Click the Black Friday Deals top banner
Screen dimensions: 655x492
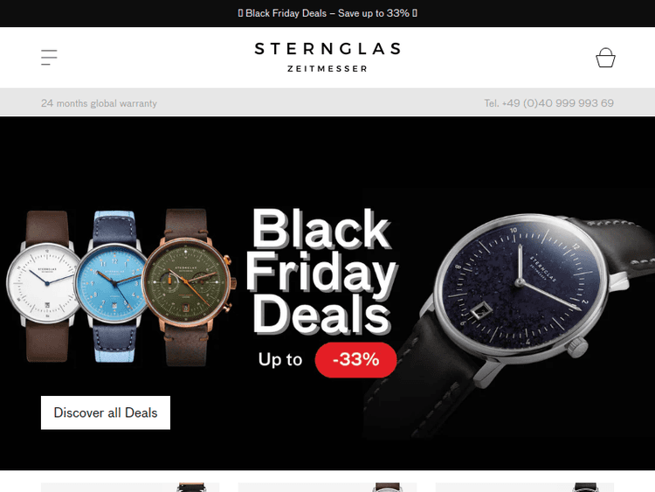327,13
